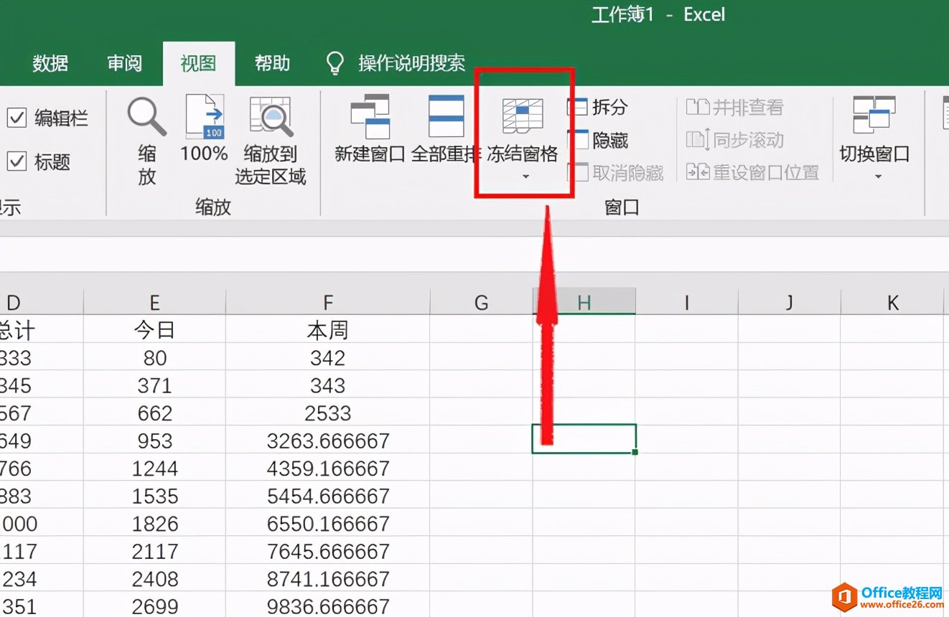Click cell with value 371
Screen dimensions: 949x617
coord(154,385)
